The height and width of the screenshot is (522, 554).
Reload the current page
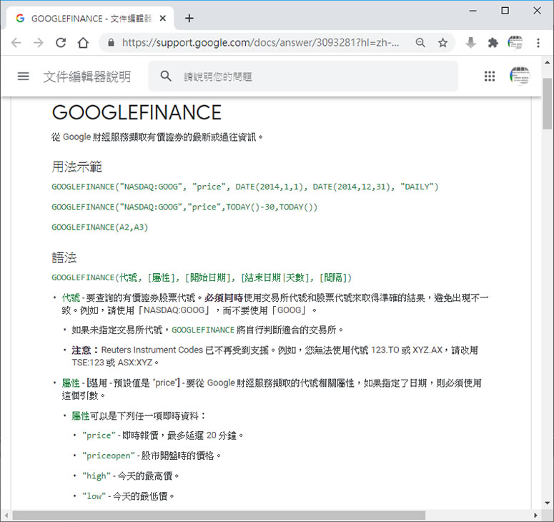coord(61,43)
